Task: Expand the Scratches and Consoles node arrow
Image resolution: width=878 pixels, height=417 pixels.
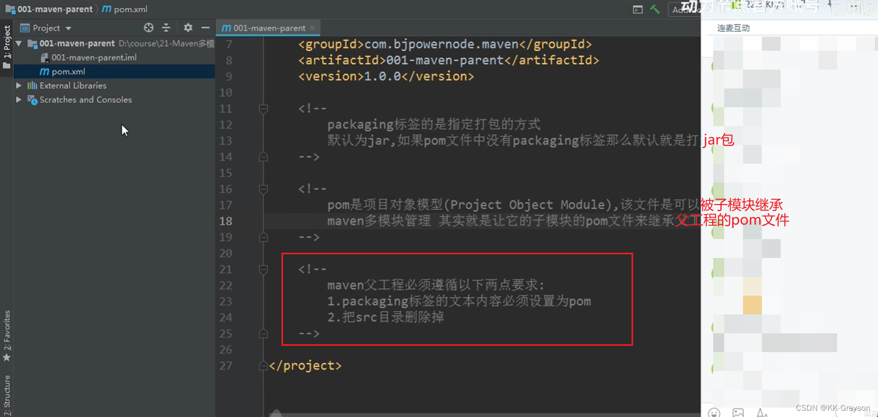Action: click(x=19, y=99)
